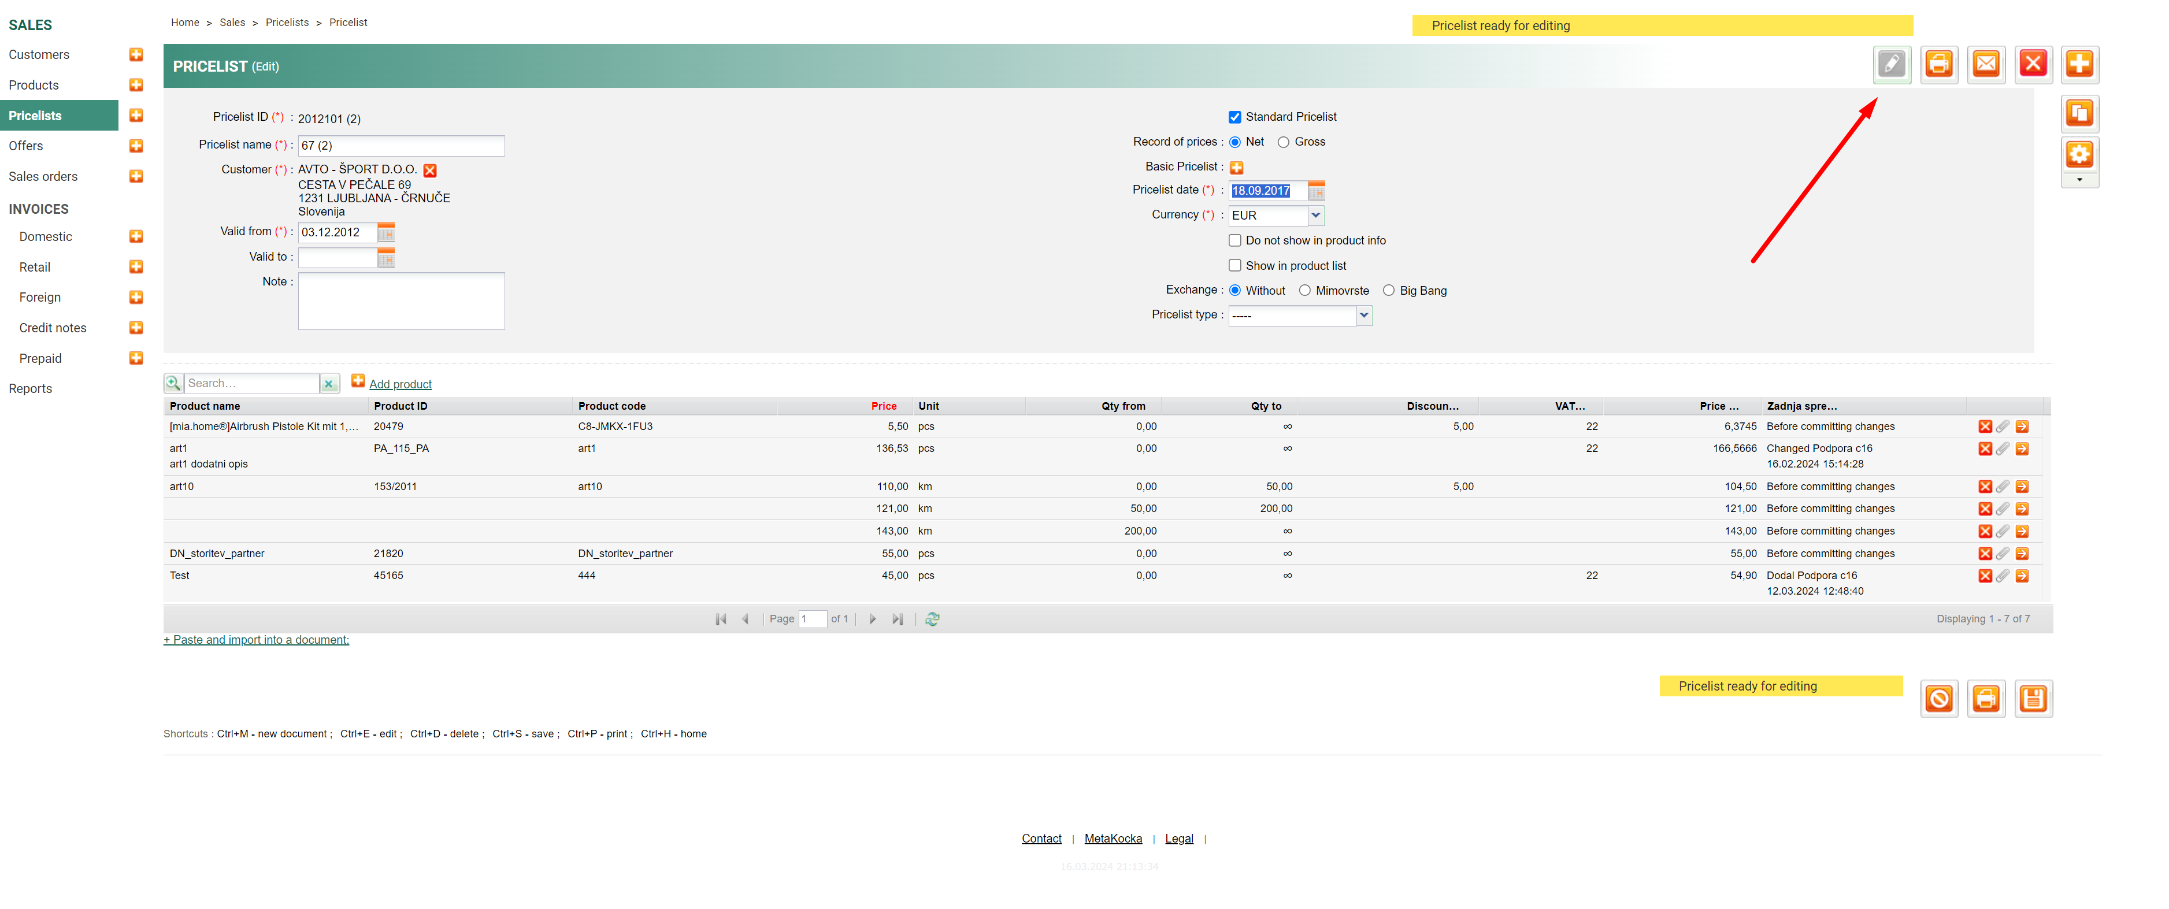Click the pencil edit icon in header
Viewport: 2169px width, 909px height.
point(1891,64)
